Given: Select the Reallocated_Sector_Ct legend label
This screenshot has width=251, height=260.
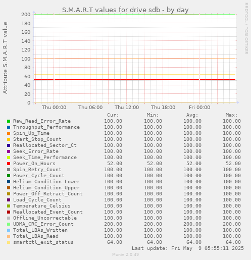Looking at the screenshot, I should [x=45, y=145].
